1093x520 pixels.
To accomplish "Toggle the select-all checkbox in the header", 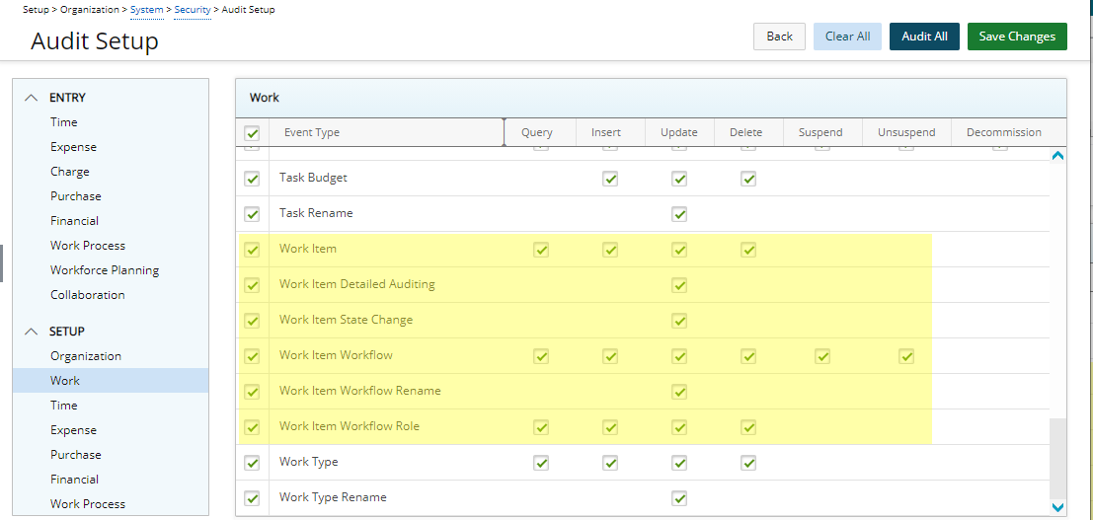I will click(253, 133).
